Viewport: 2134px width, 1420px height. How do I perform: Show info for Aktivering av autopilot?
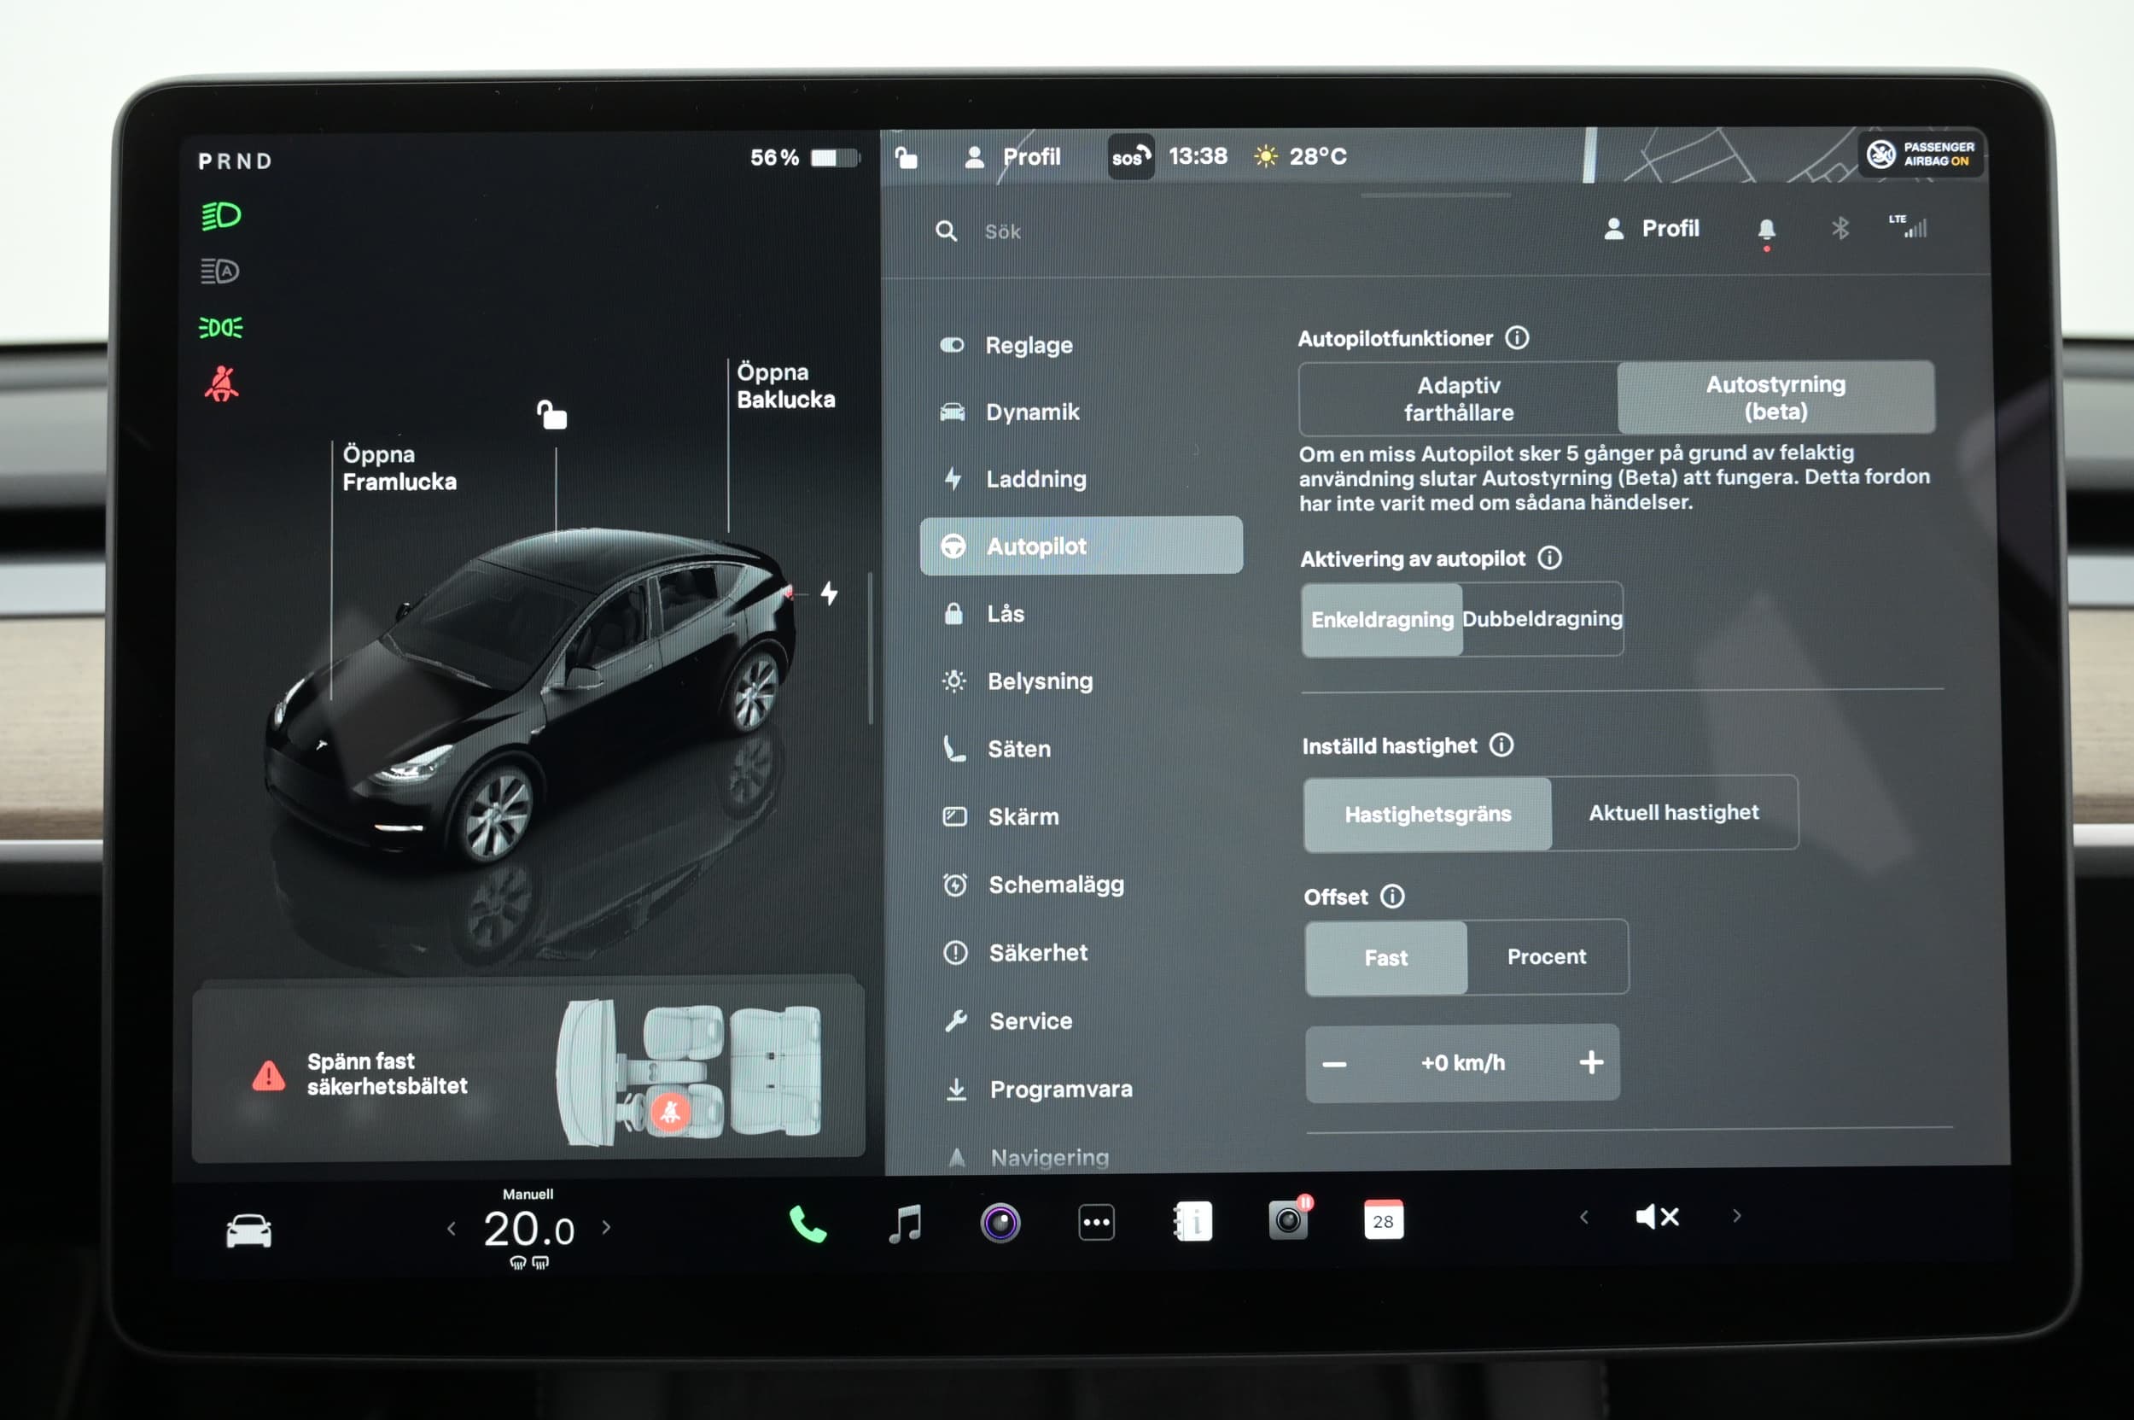click(x=1549, y=558)
